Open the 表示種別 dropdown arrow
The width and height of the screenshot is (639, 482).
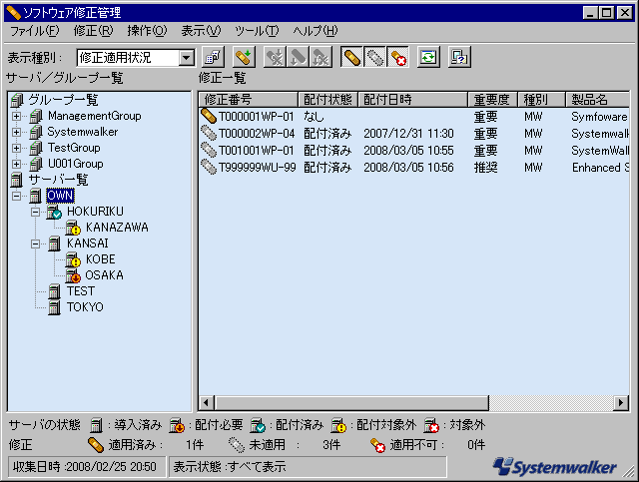pyautogui.click(x=187, y=58)
